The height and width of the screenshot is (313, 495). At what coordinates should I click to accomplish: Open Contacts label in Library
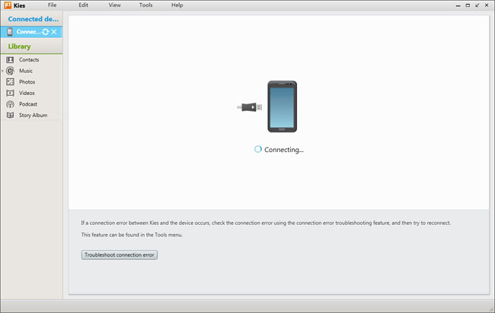29,60
